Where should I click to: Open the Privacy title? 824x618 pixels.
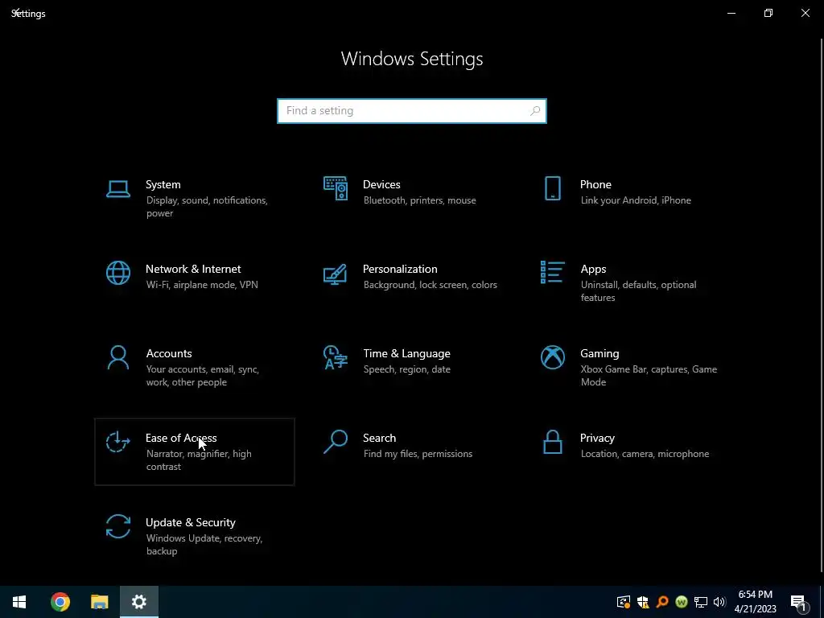click(x=597, y=439)
